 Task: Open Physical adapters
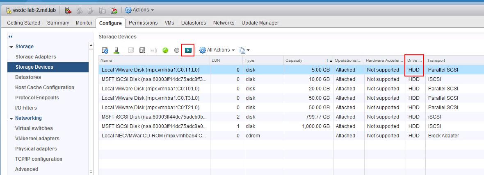tap(36, 148)
